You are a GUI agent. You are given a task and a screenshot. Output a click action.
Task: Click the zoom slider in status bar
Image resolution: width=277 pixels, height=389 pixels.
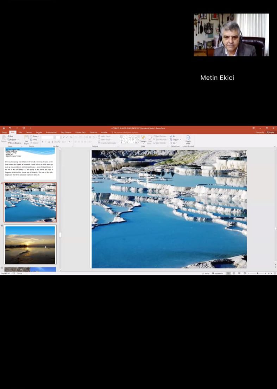(x=257, y=273)
